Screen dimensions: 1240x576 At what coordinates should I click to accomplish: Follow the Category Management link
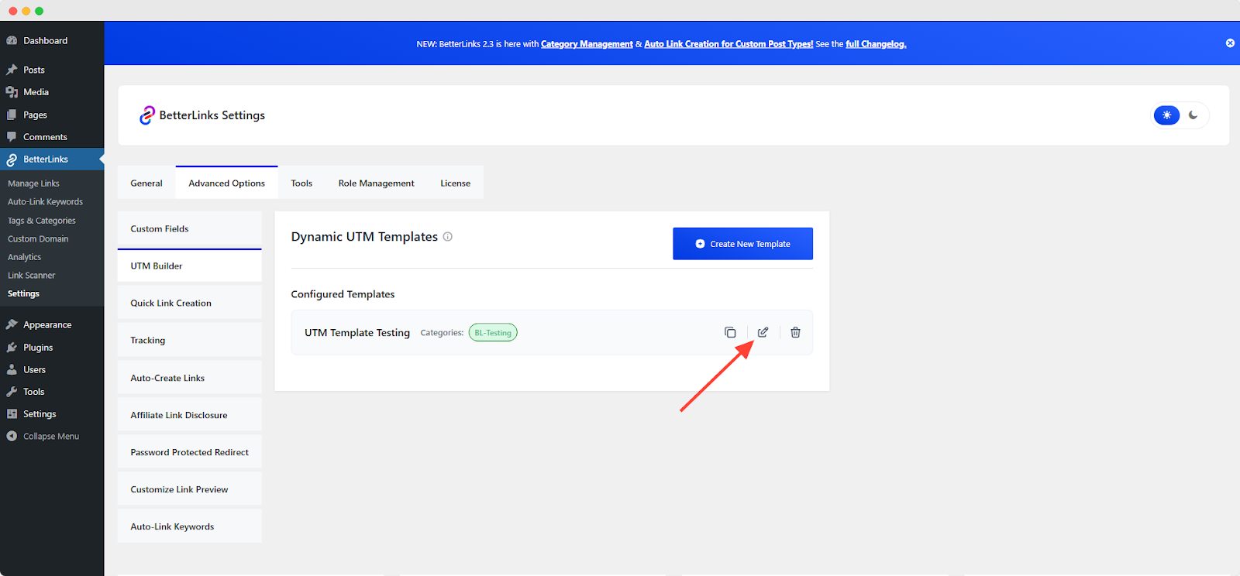point(587,44)
